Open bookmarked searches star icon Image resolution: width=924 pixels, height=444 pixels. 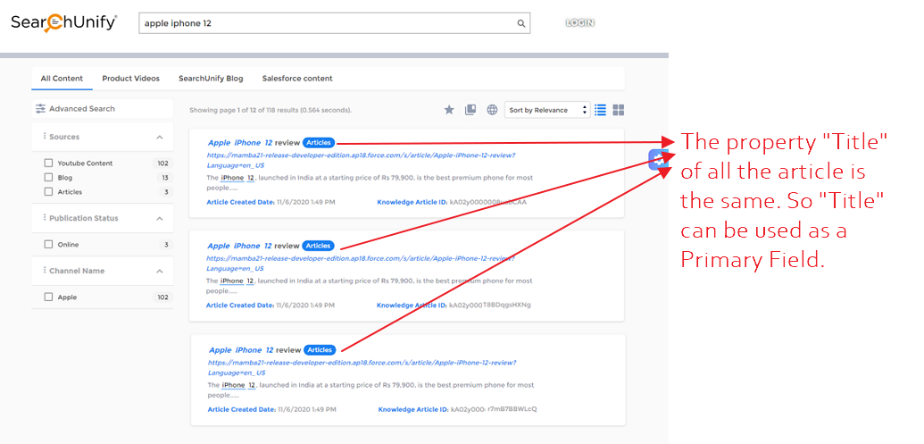[x=449, y=110]
